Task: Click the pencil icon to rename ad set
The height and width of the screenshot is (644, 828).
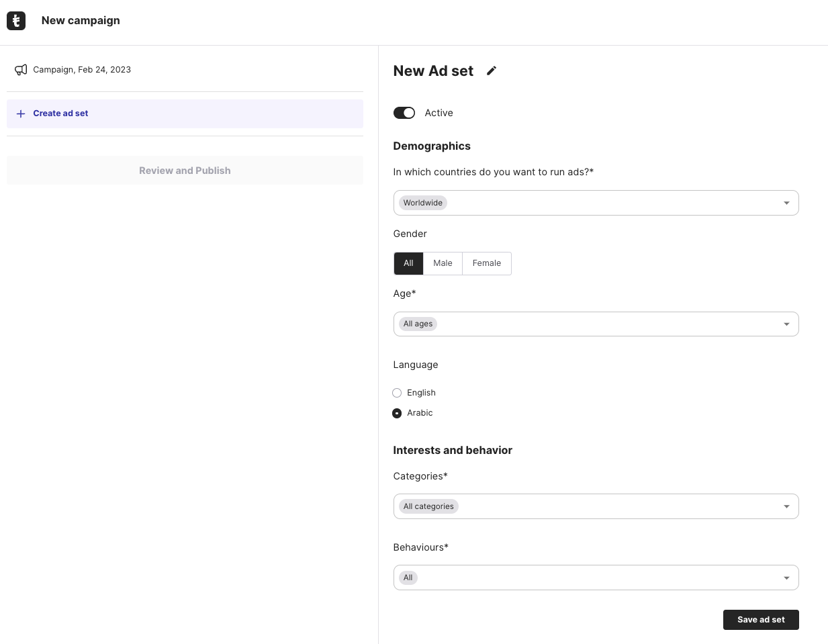Action: pos(492,71)
